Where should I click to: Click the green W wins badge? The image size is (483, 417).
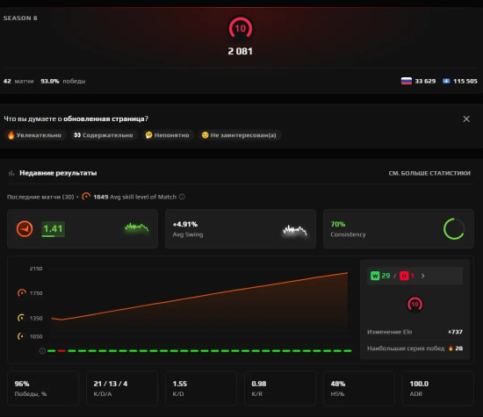(x=375, y=276)
